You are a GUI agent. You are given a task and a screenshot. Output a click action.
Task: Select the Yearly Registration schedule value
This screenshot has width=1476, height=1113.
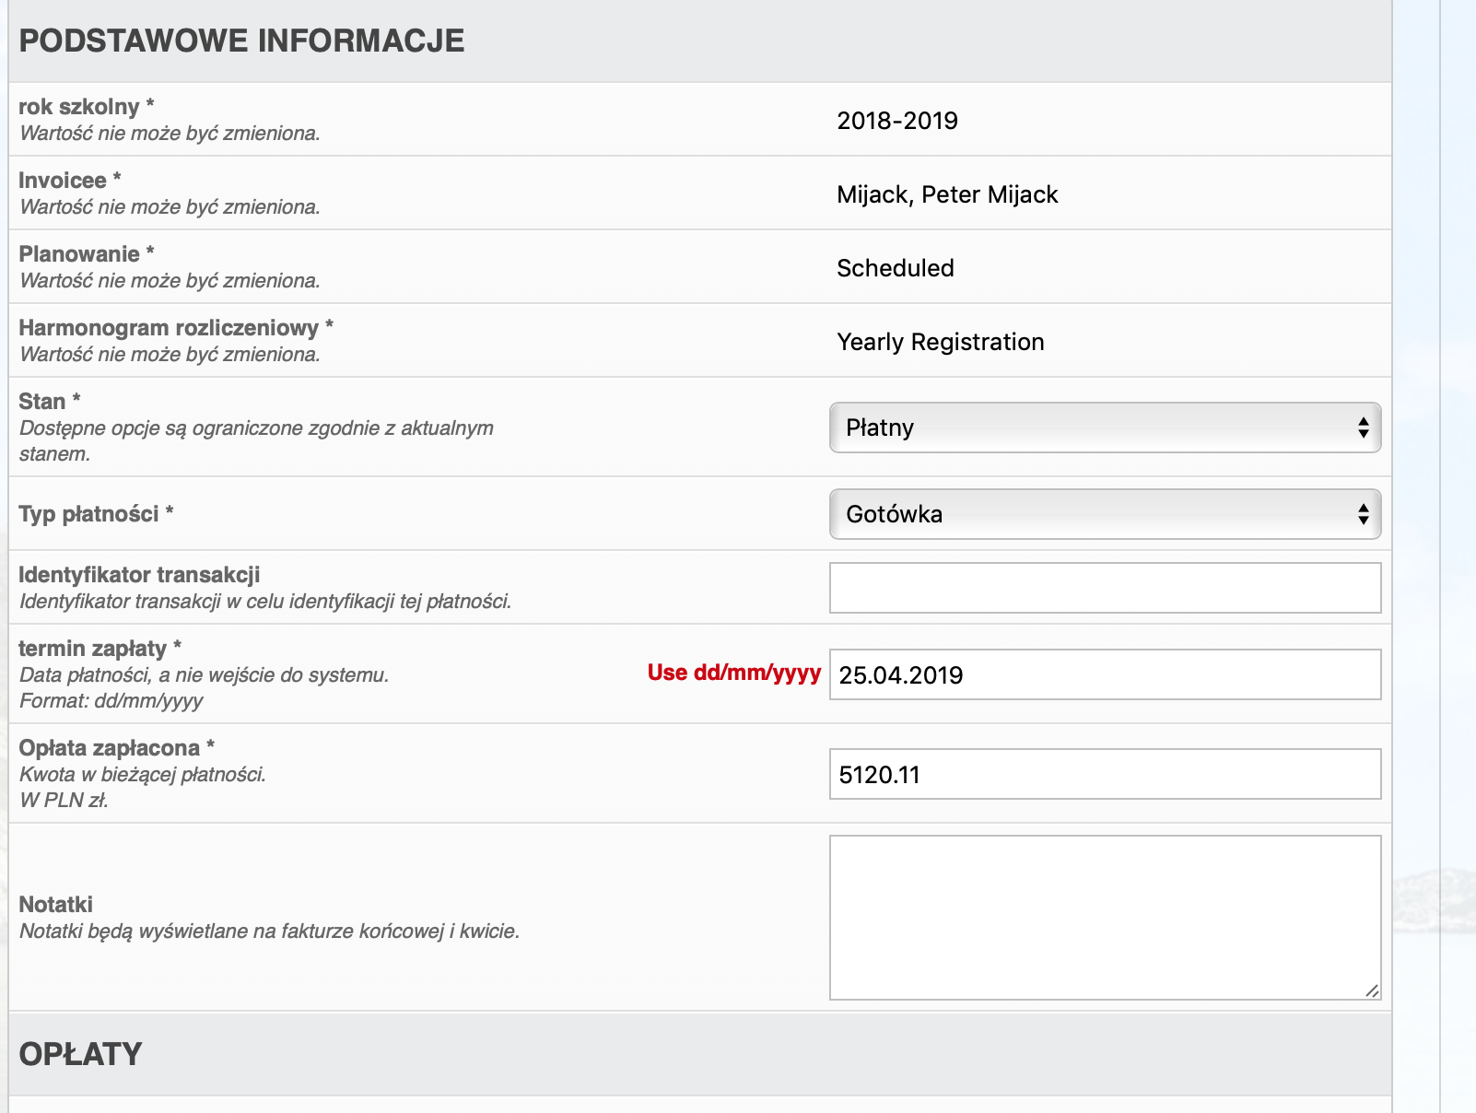coord(941,342)
